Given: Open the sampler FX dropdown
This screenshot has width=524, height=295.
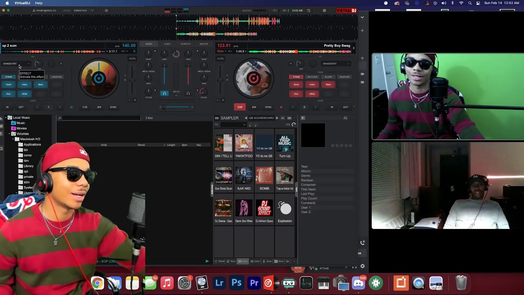Looking at the screenshot, I should [x=233, y=125].
